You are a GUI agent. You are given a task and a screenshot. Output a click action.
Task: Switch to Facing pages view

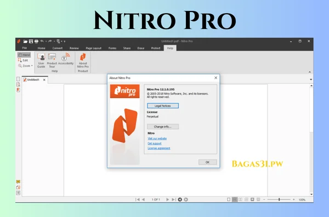coord(241,200)
